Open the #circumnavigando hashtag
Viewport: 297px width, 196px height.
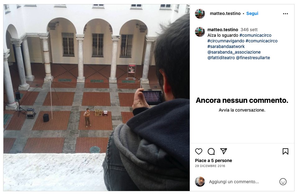[226, 41]
